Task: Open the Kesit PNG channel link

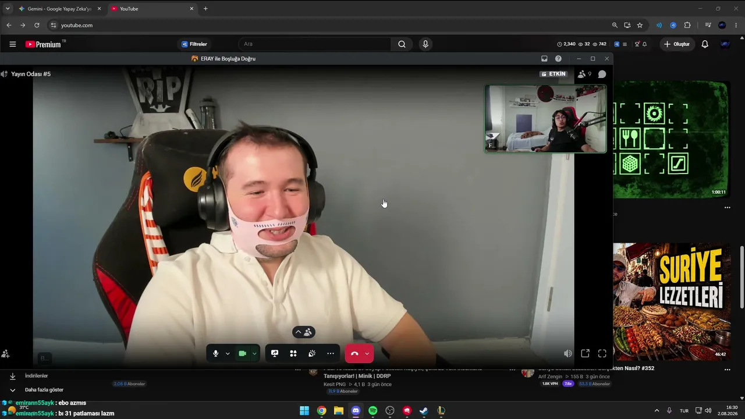Action: [x=335, y=384]
